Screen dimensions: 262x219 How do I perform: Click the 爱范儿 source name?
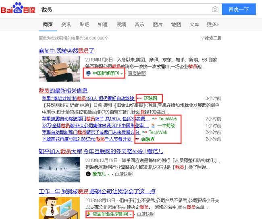tap(100, 174)
